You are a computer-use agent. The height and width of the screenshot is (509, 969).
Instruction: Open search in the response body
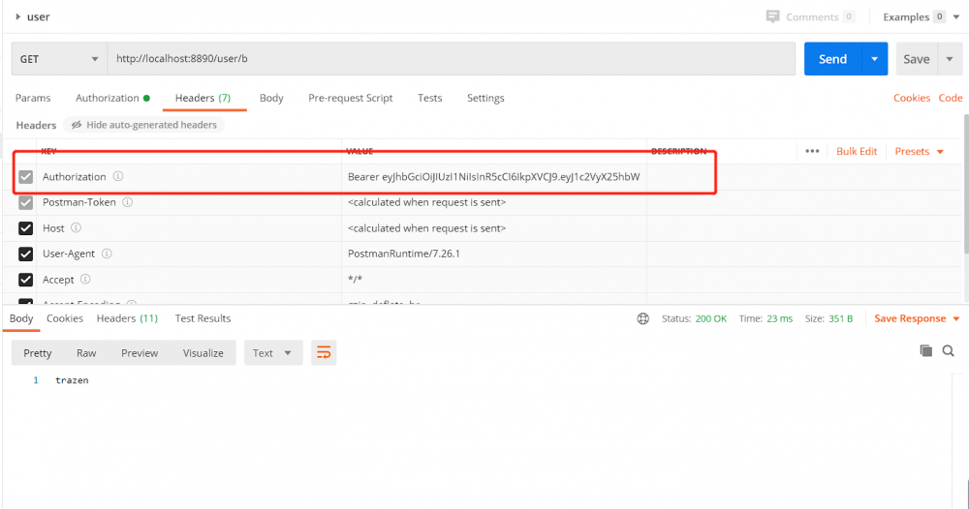coord(948,351)
